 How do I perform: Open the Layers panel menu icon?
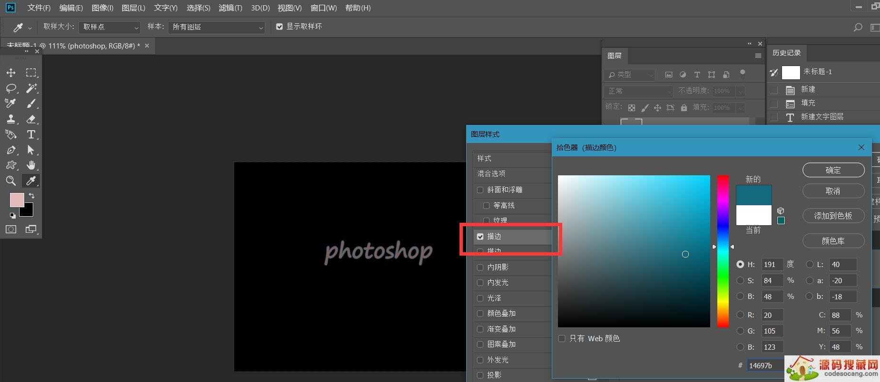click(758, 56)
